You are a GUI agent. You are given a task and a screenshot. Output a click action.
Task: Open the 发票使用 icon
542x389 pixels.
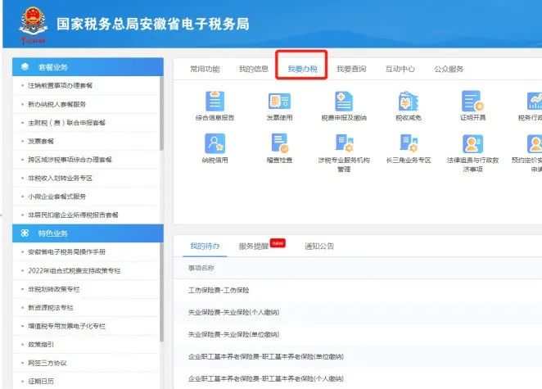(279, 102)
